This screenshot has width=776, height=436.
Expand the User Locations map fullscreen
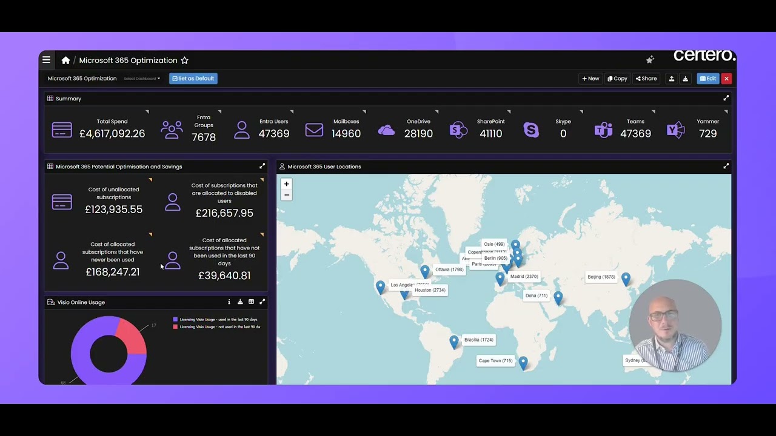[726, 166]
